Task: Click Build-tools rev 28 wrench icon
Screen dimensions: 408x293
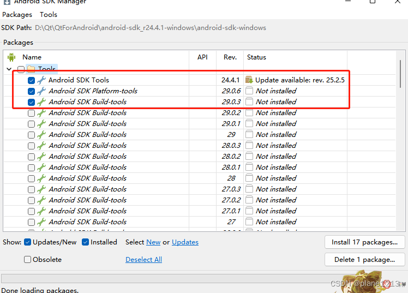Action: (x=41, y=178)
